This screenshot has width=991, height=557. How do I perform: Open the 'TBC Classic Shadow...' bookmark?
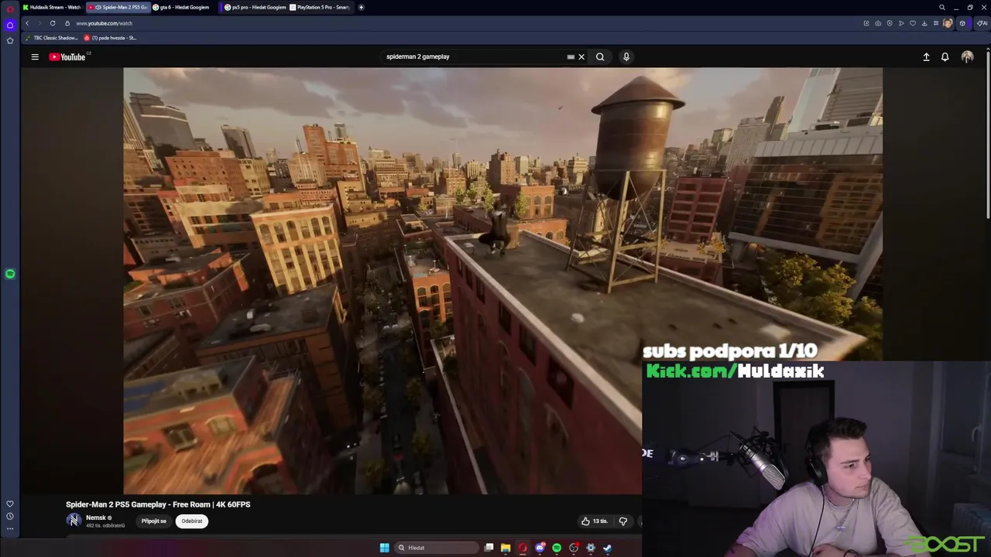point(52,38)
